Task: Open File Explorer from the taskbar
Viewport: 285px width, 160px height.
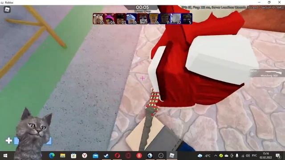Action: point(63,156)
